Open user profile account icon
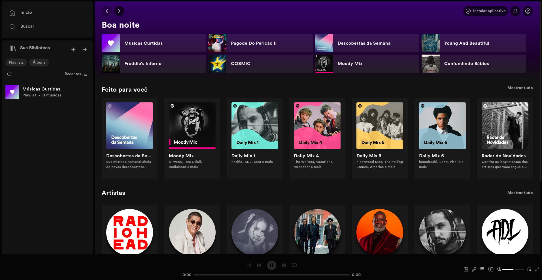The height and width of the screenshot is (280, 542). pyautogui.click(x=528, y=11)
